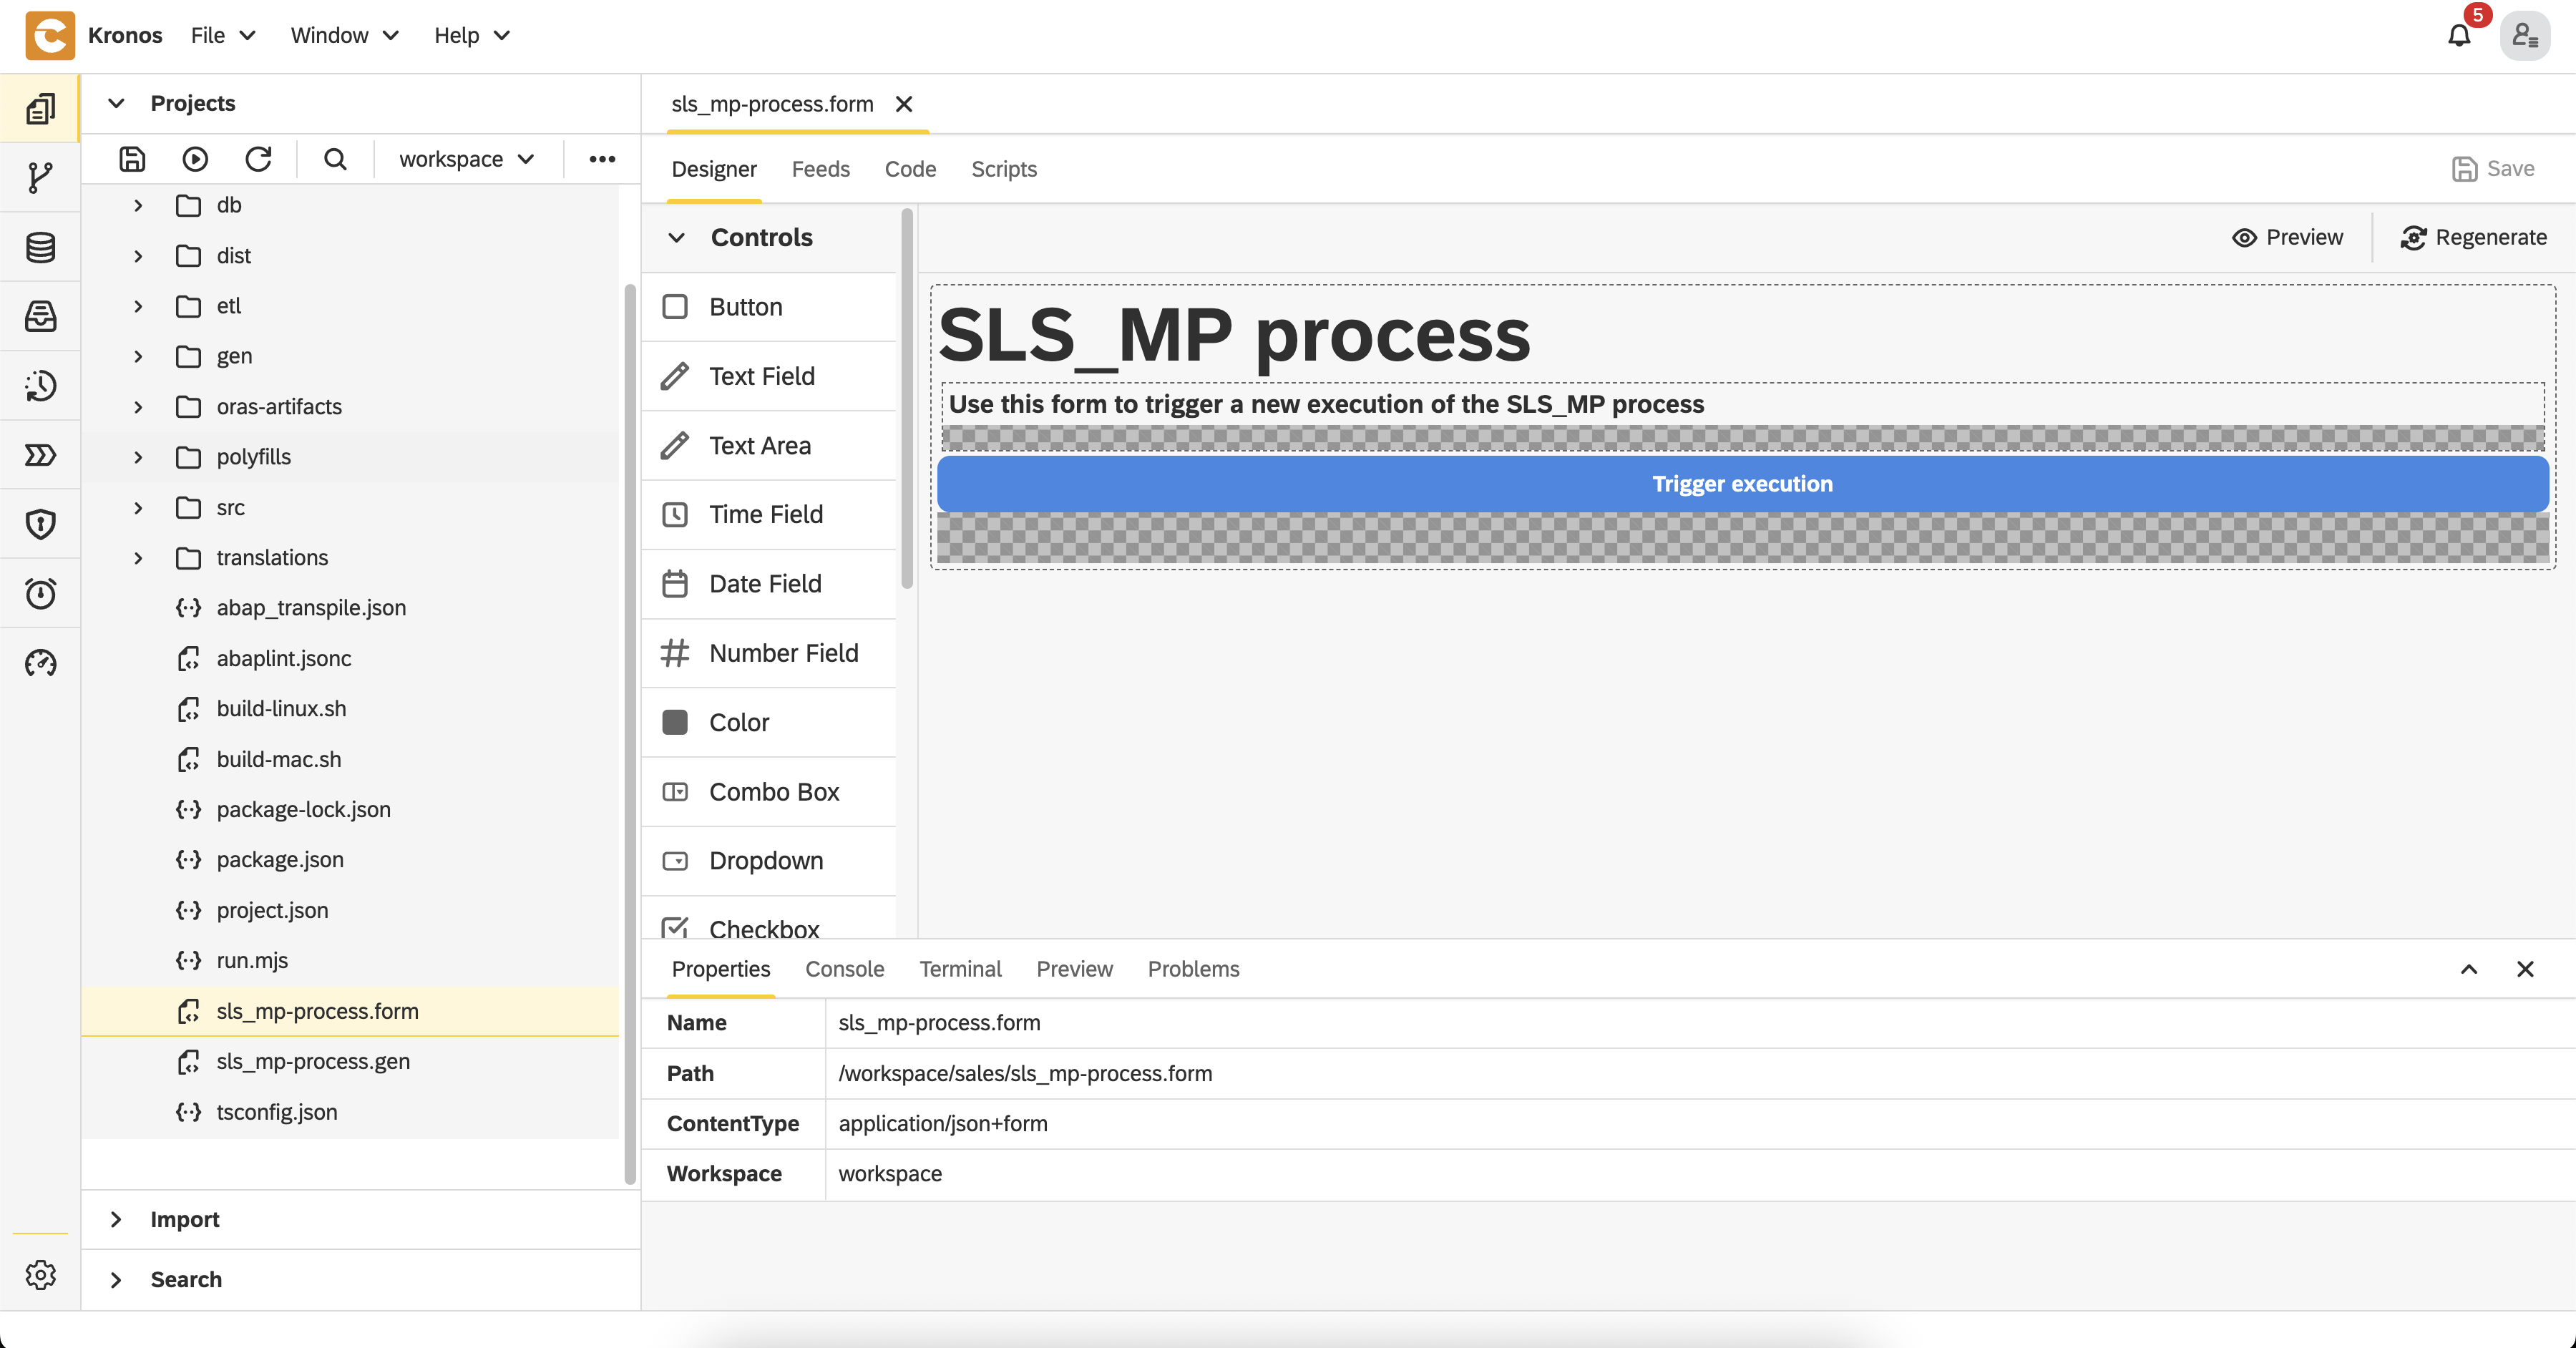Click the projects tree vertical scrollbar

pyautogui.click(x=630, y=735)
